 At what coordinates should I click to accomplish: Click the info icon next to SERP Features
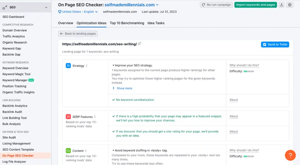95,117
